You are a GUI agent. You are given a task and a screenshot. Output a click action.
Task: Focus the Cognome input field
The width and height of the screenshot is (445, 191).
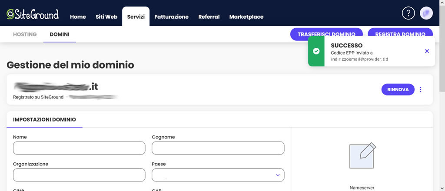tap(218, 148)
